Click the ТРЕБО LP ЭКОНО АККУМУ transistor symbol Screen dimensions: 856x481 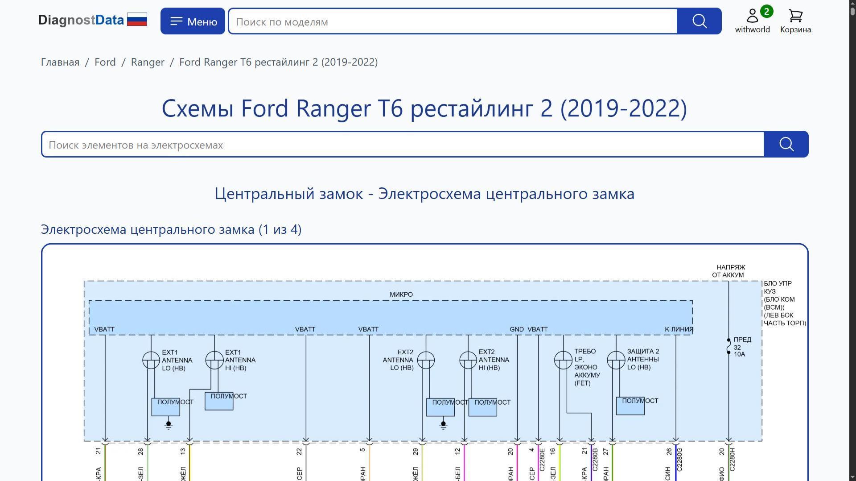pyautogui.click(x=563, y=360)
